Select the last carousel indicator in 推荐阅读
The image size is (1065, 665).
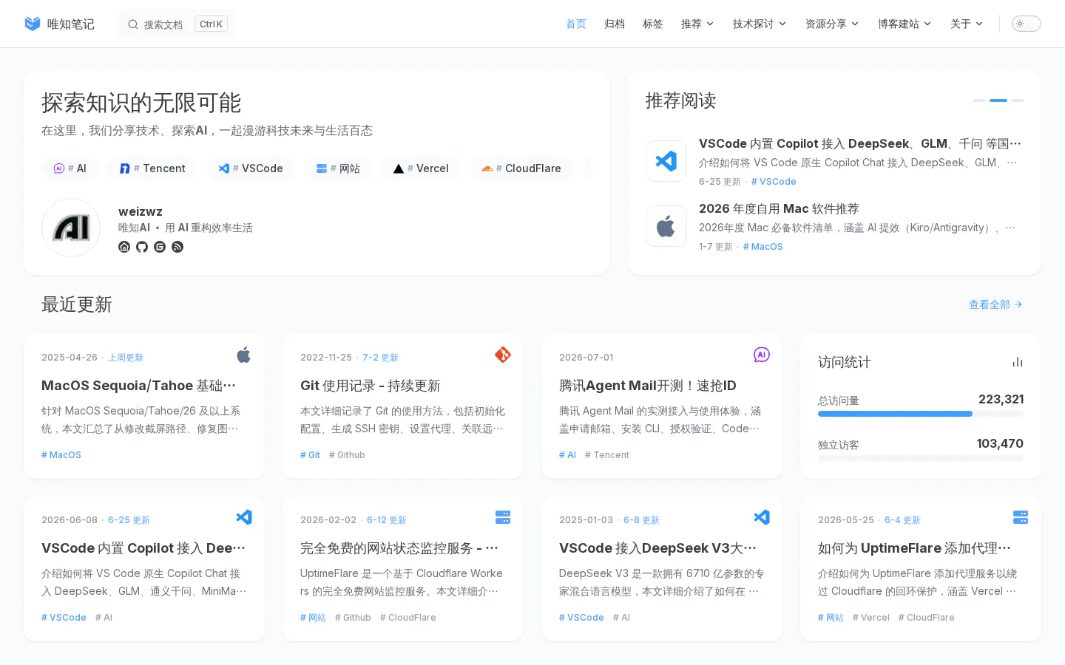pyautogui.click(x=1018, y=100)
